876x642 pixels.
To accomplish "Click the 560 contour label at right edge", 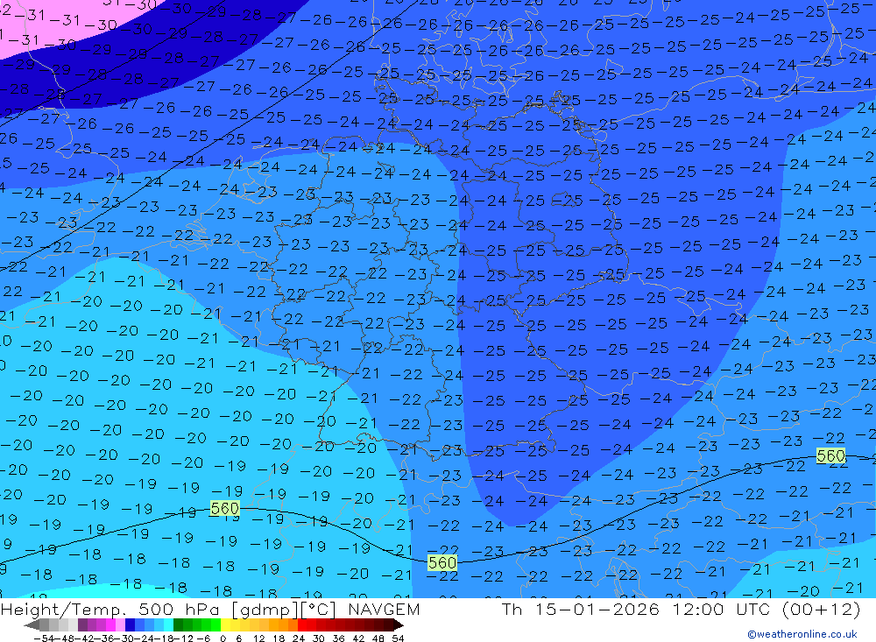I will tap(830, 456).
